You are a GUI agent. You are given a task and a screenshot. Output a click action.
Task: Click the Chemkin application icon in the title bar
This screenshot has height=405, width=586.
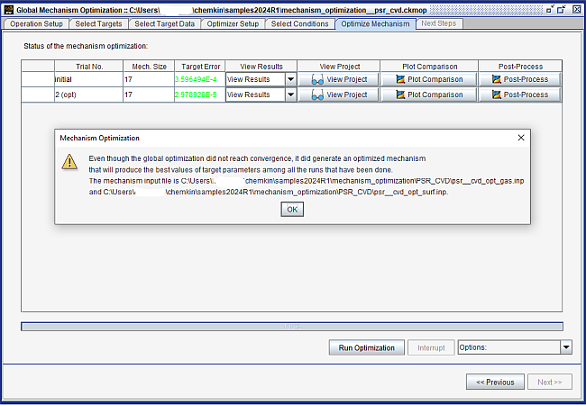click(x=8, y=10)
